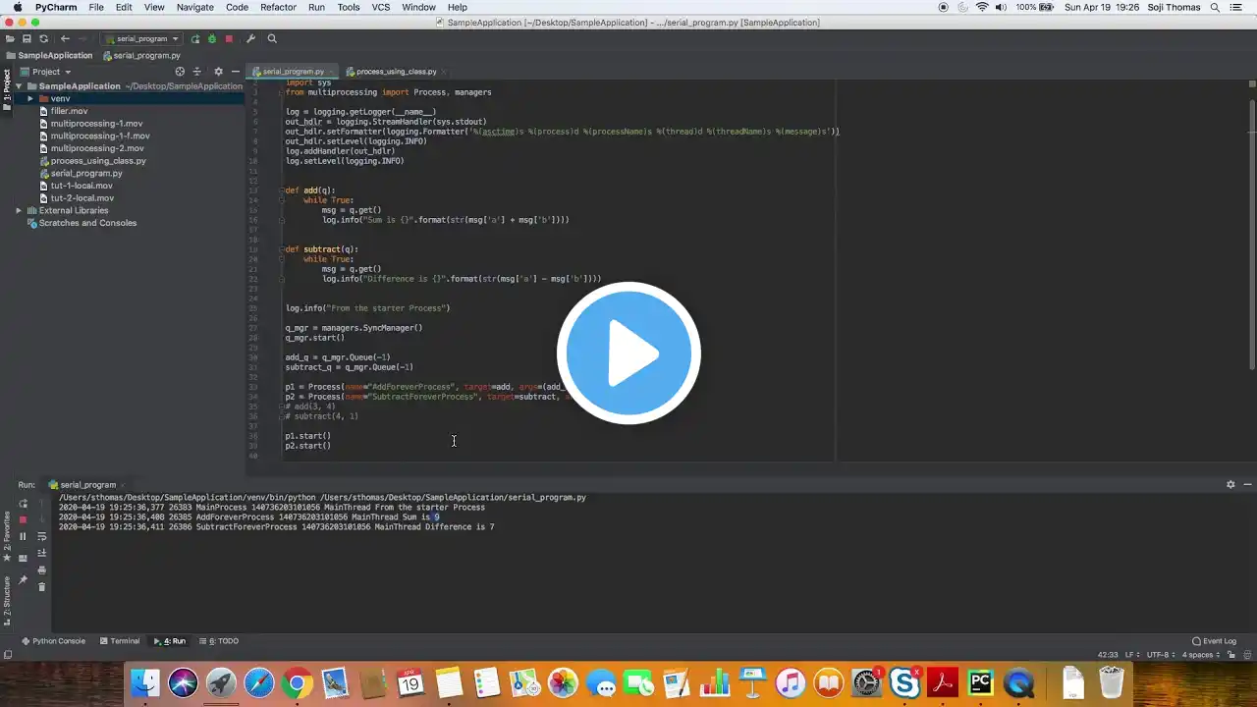Image resolution: width=1257 pixels, height=707 pixels.
Task: Click the Save All floppy icon
Action: click(27, 39)
